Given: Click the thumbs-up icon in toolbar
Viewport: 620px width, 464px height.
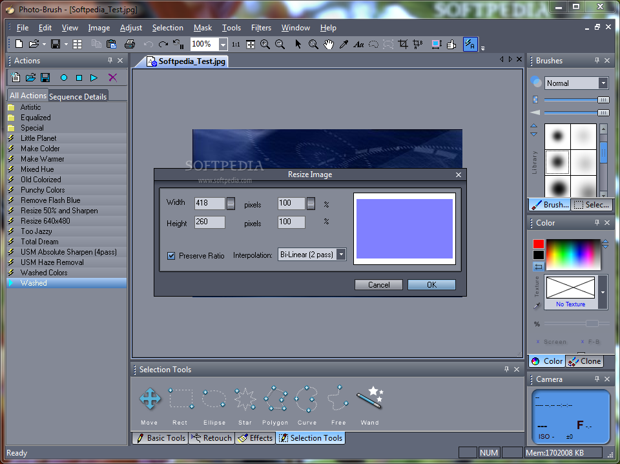Looking at the screenshot, I should click(451, 44).
